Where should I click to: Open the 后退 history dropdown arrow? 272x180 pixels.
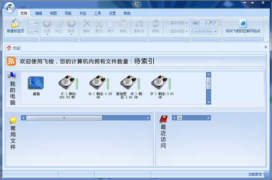click(47, 34)
